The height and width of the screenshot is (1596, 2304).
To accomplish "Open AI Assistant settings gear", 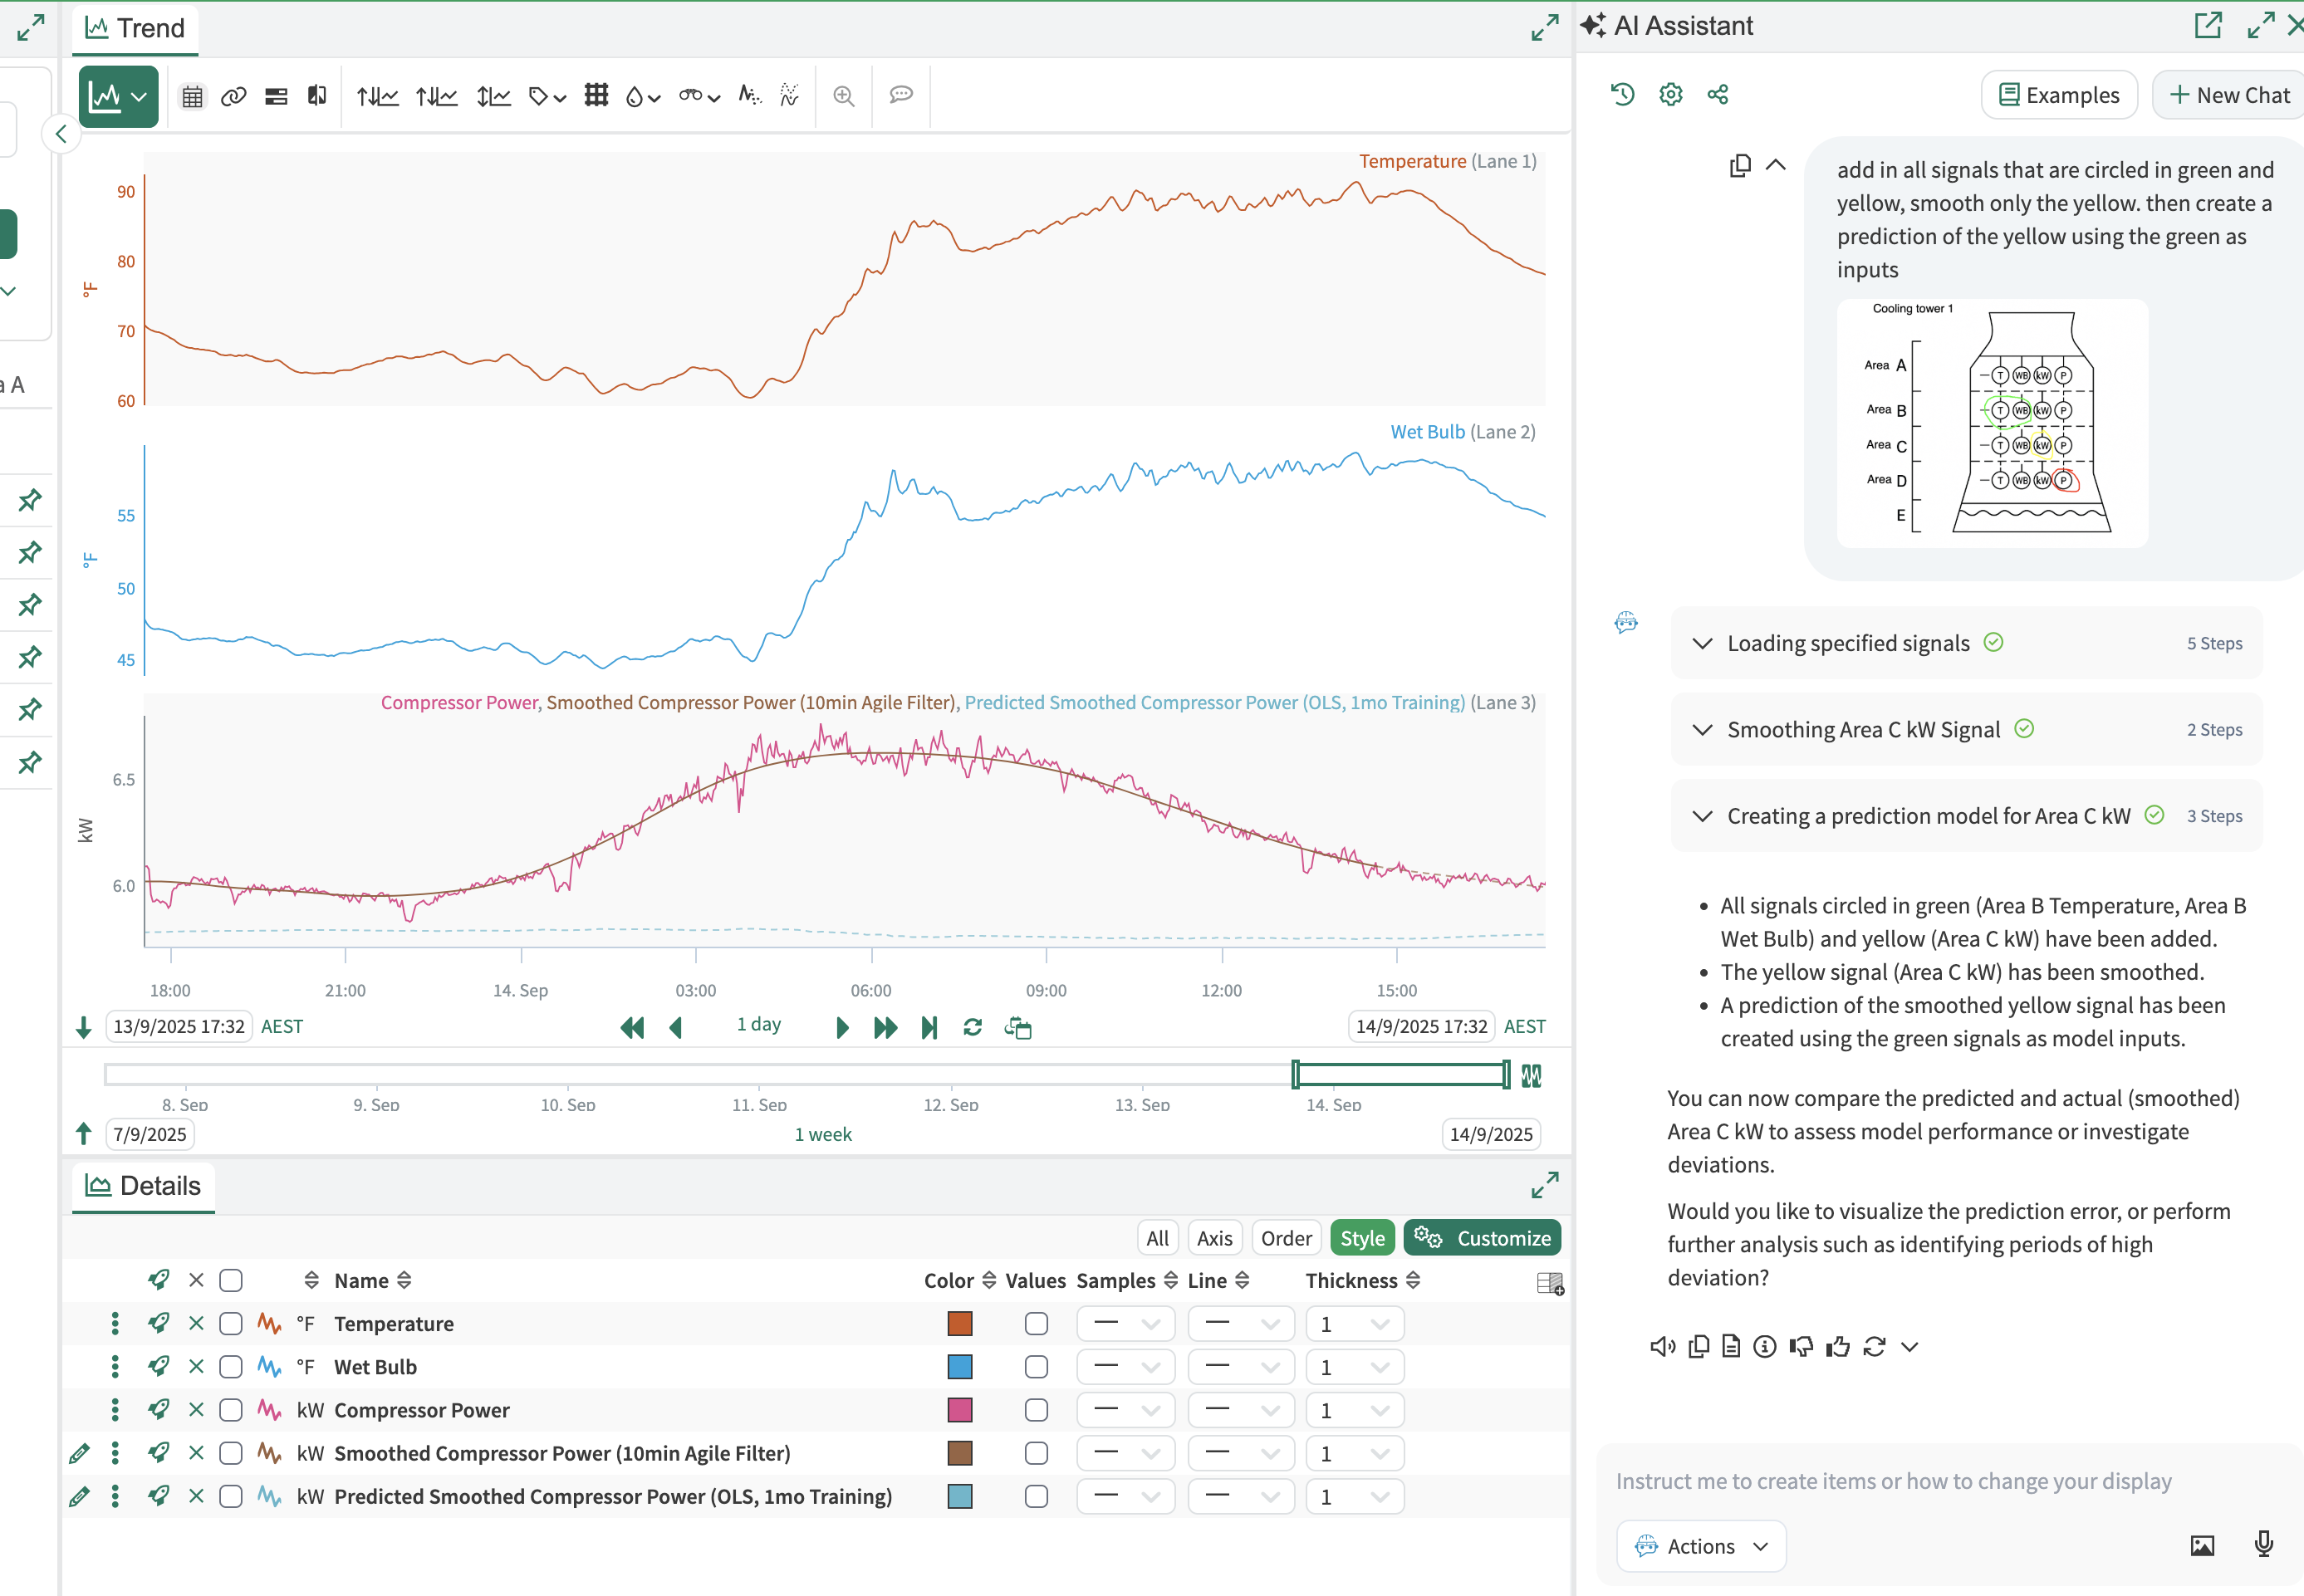I will [1670, 94].
